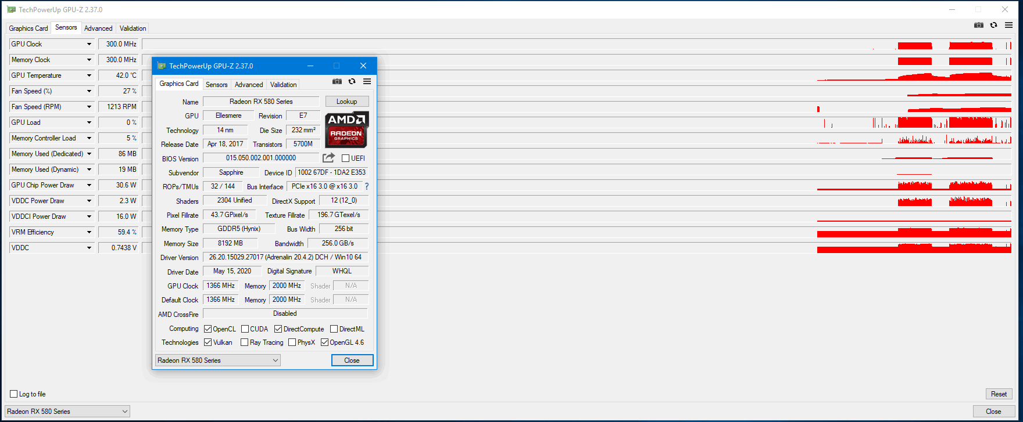Click screenshot camera icon in Sensors window
This screenshot has width=1023, height=422.
979,25
